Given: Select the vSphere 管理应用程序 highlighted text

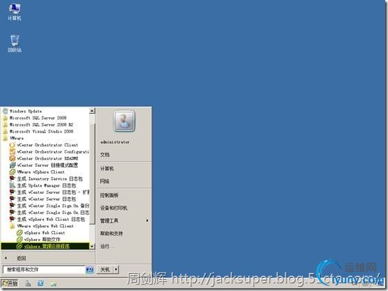Looking at the screenshot, I should (x=47, y=247).
